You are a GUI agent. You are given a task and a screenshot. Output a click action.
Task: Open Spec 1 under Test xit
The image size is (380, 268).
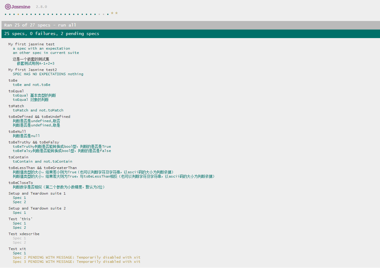pyautogui.click(x=19, y=253)
